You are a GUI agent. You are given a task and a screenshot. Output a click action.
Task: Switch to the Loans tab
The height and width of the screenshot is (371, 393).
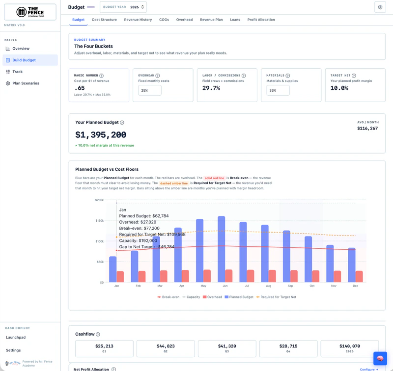[x=235, y=20]
